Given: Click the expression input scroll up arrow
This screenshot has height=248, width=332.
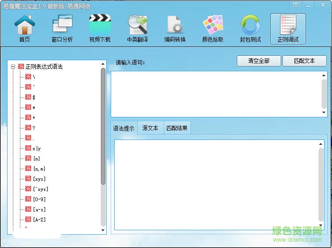Looking at the screenshot, I should coord(324,75).
